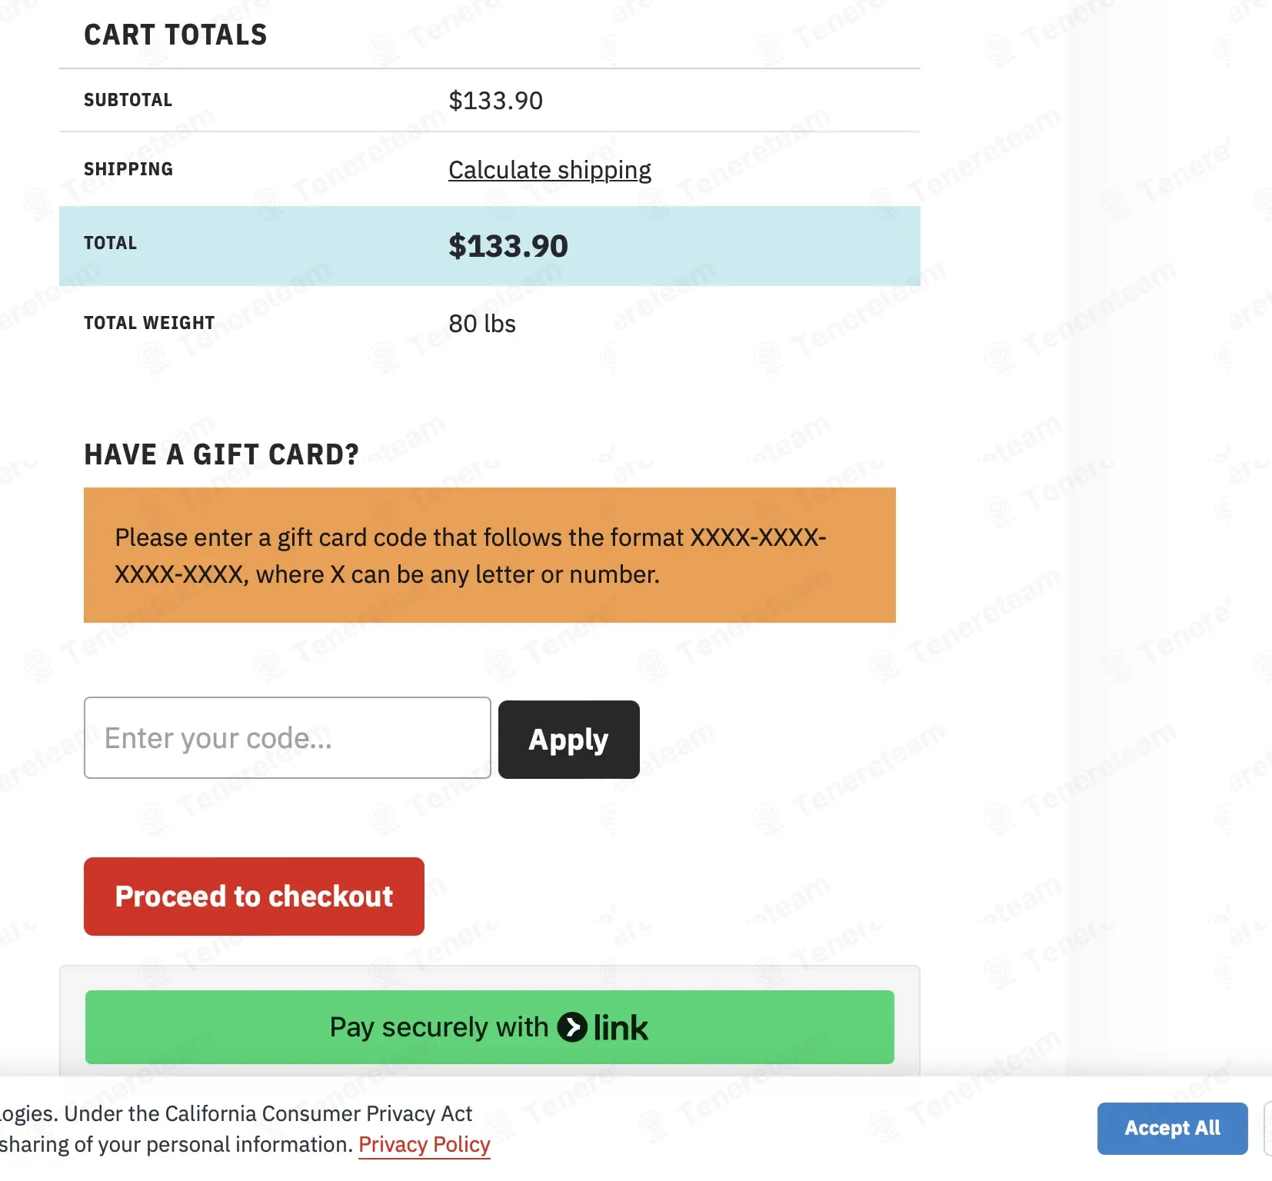1272x1181 pixels.
Task: Click the California Consumer Privacy Act text
Action: click(x=318, y=1114)
